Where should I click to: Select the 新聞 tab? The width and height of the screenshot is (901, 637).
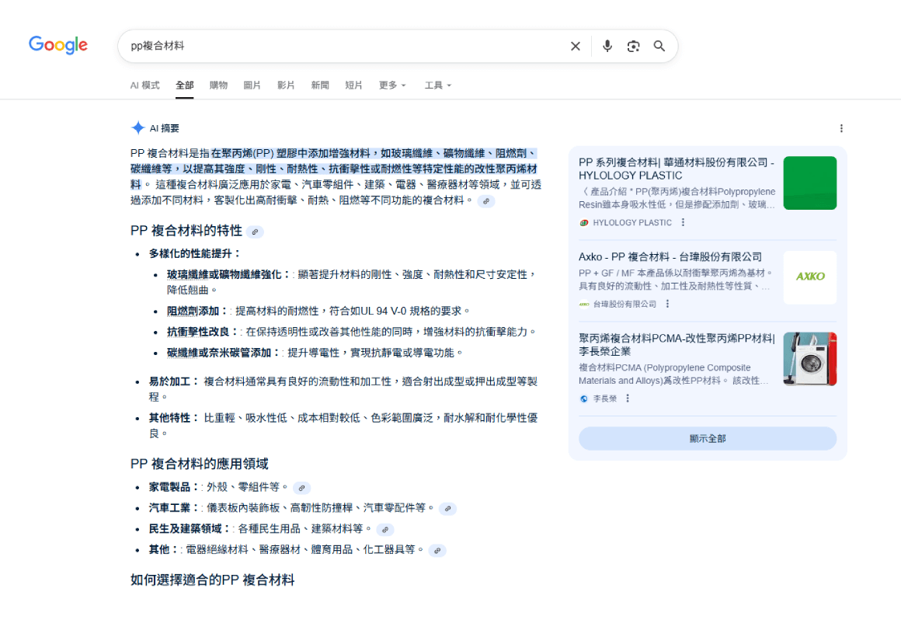click(x=320, y=85)
